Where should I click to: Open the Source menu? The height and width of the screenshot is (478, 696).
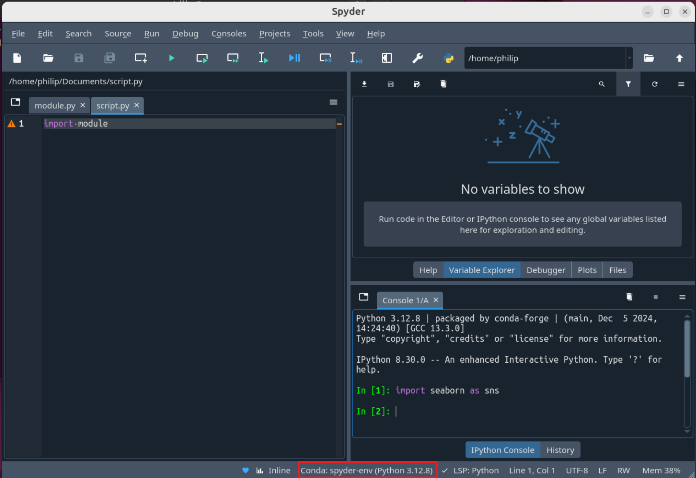pyautogui.click(x=118, y=33)
